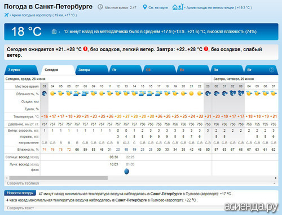Click the question mark help icon
The width and height of the screenshot is (282, 215).
tap(271, 70)
